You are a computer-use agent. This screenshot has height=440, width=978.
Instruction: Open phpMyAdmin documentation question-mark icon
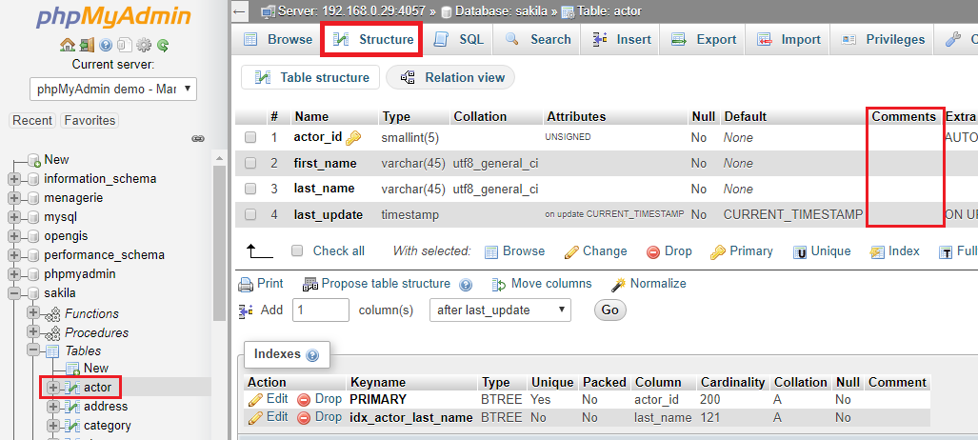(106, 45)
